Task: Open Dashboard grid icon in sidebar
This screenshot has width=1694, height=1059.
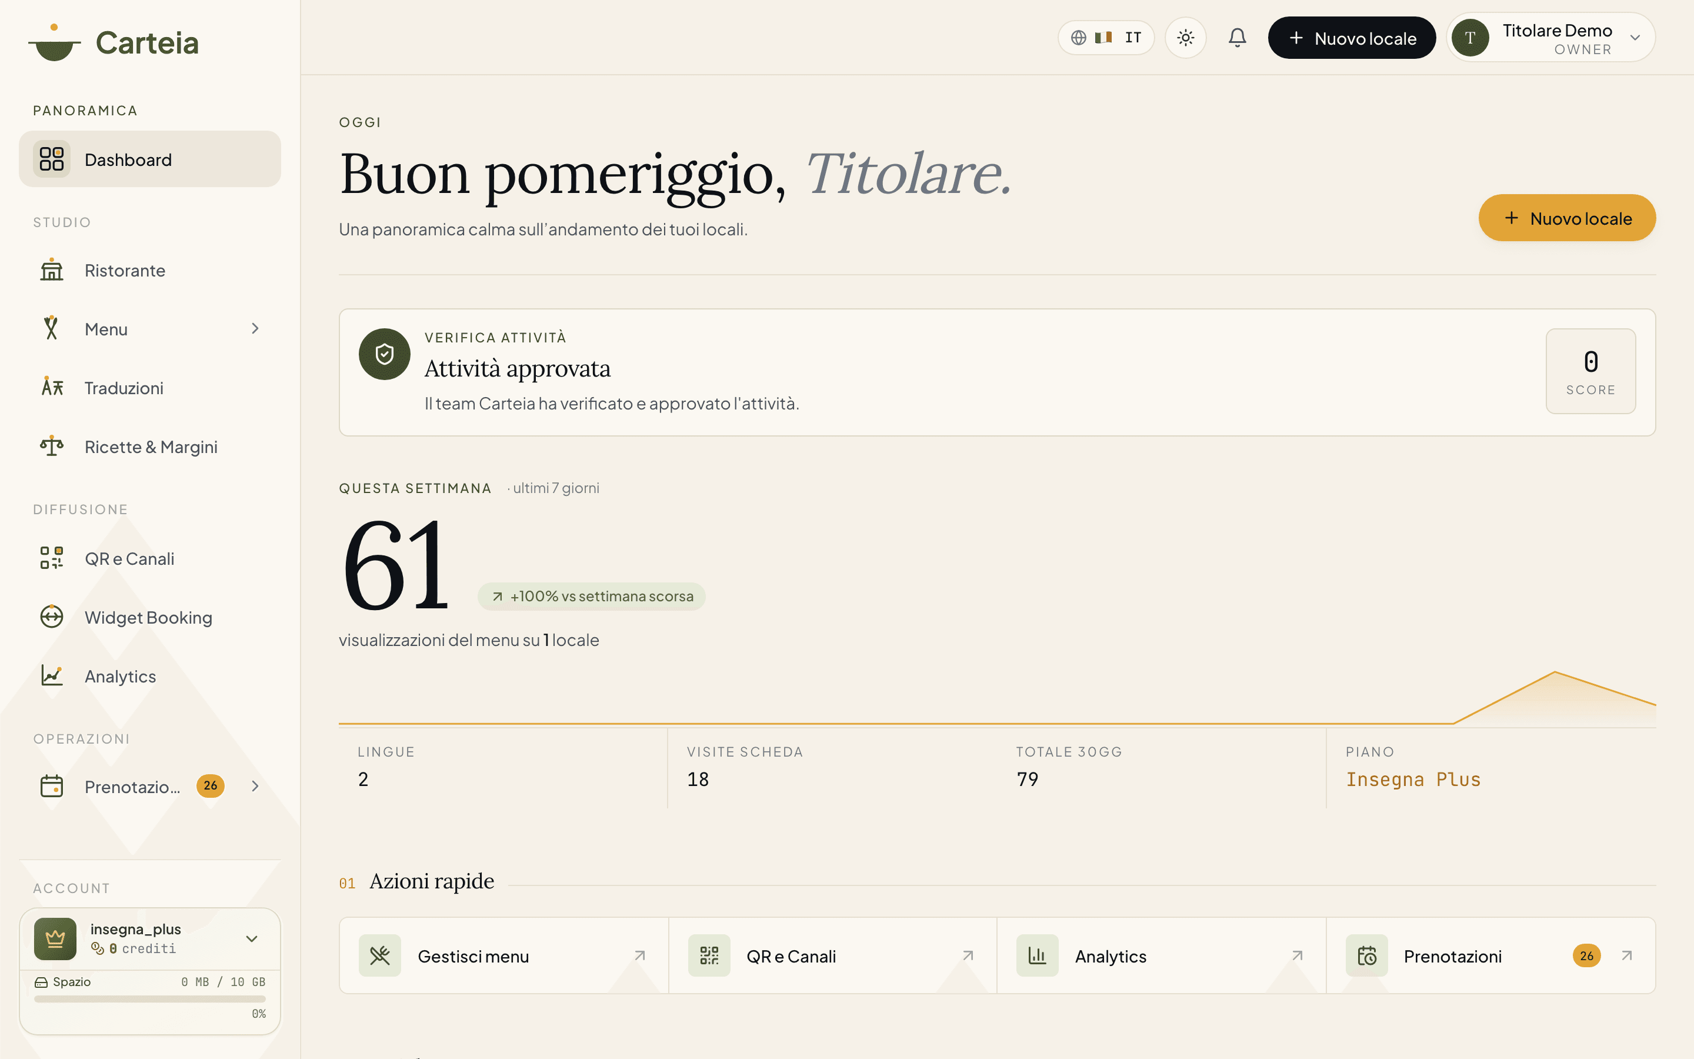Action: [x=52, y=159]
